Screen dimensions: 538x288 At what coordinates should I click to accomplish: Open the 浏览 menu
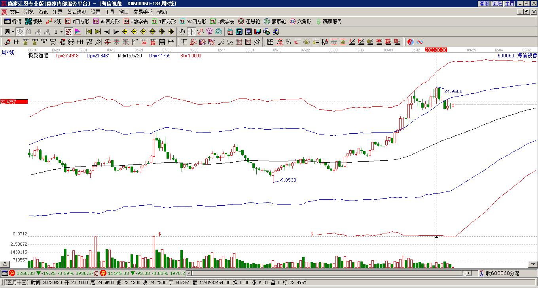click(x=29, y=12)
